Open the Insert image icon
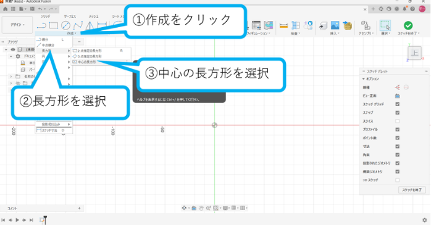431x225 pixels. [335, 25]
